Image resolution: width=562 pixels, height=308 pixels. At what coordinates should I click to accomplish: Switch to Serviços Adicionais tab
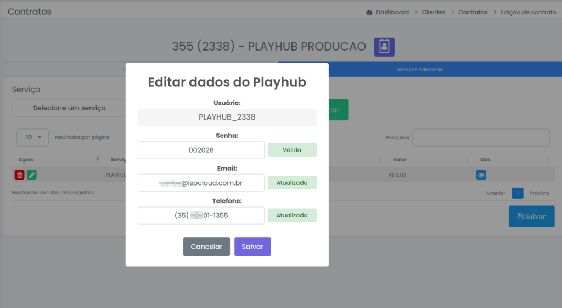(x=420, y=69)
